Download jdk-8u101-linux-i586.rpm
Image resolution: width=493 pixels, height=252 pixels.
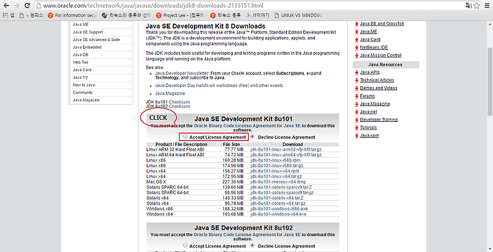pyautogui.click(x=275, y=160)
